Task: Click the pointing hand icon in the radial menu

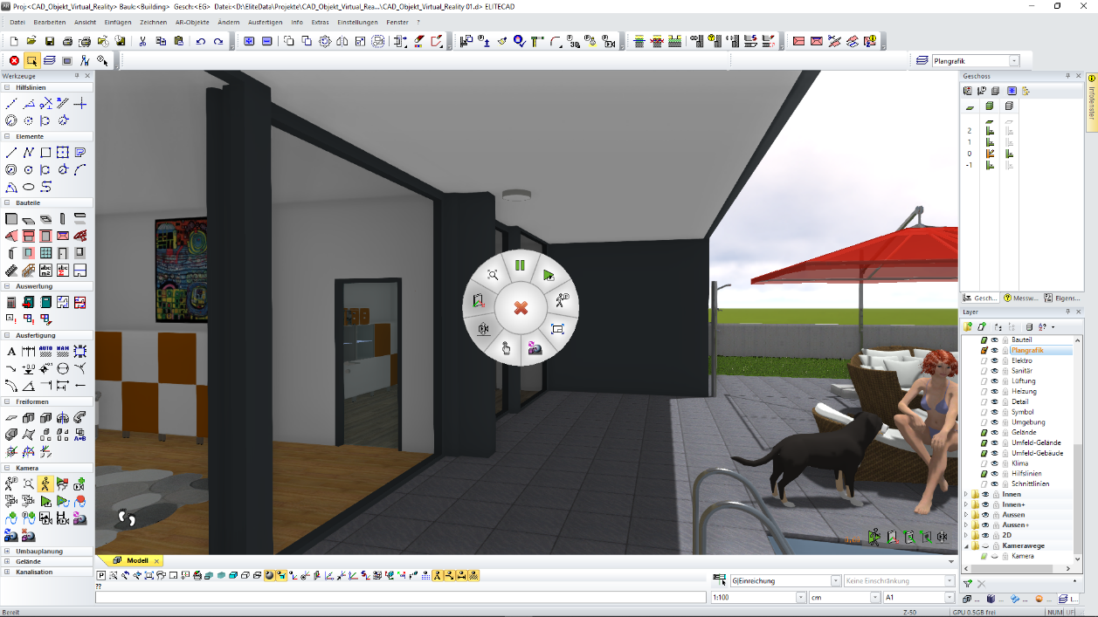Action: tap(506, 348)
